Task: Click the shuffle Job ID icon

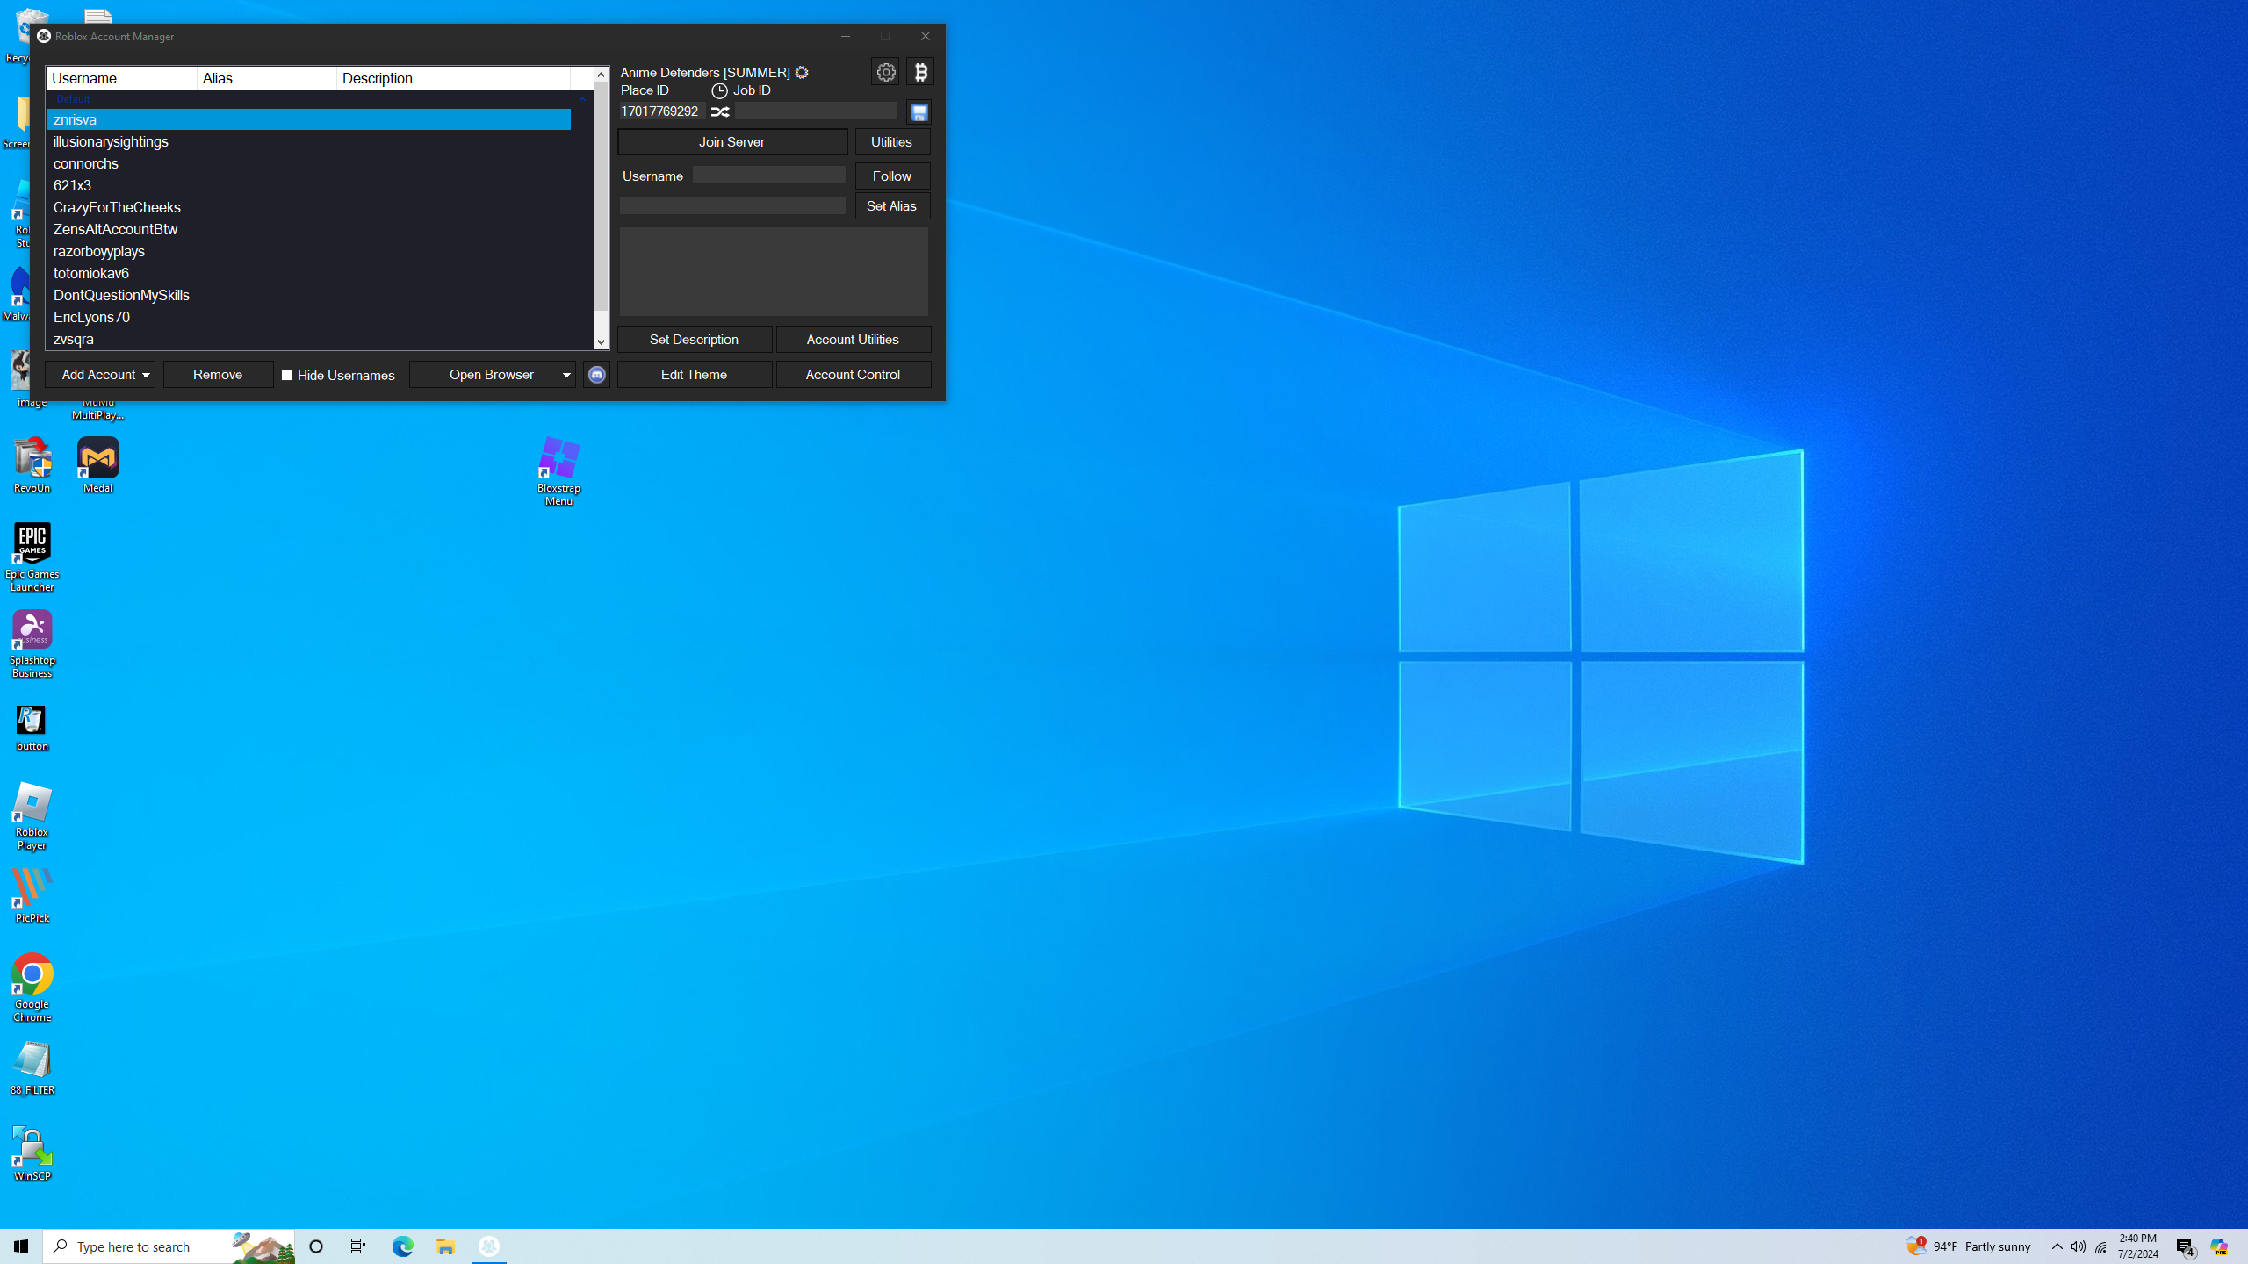Action: 720,111
